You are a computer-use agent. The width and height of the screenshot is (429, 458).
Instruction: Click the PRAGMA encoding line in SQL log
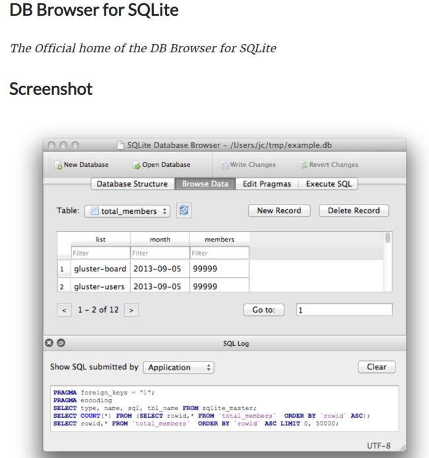[82, 400]
